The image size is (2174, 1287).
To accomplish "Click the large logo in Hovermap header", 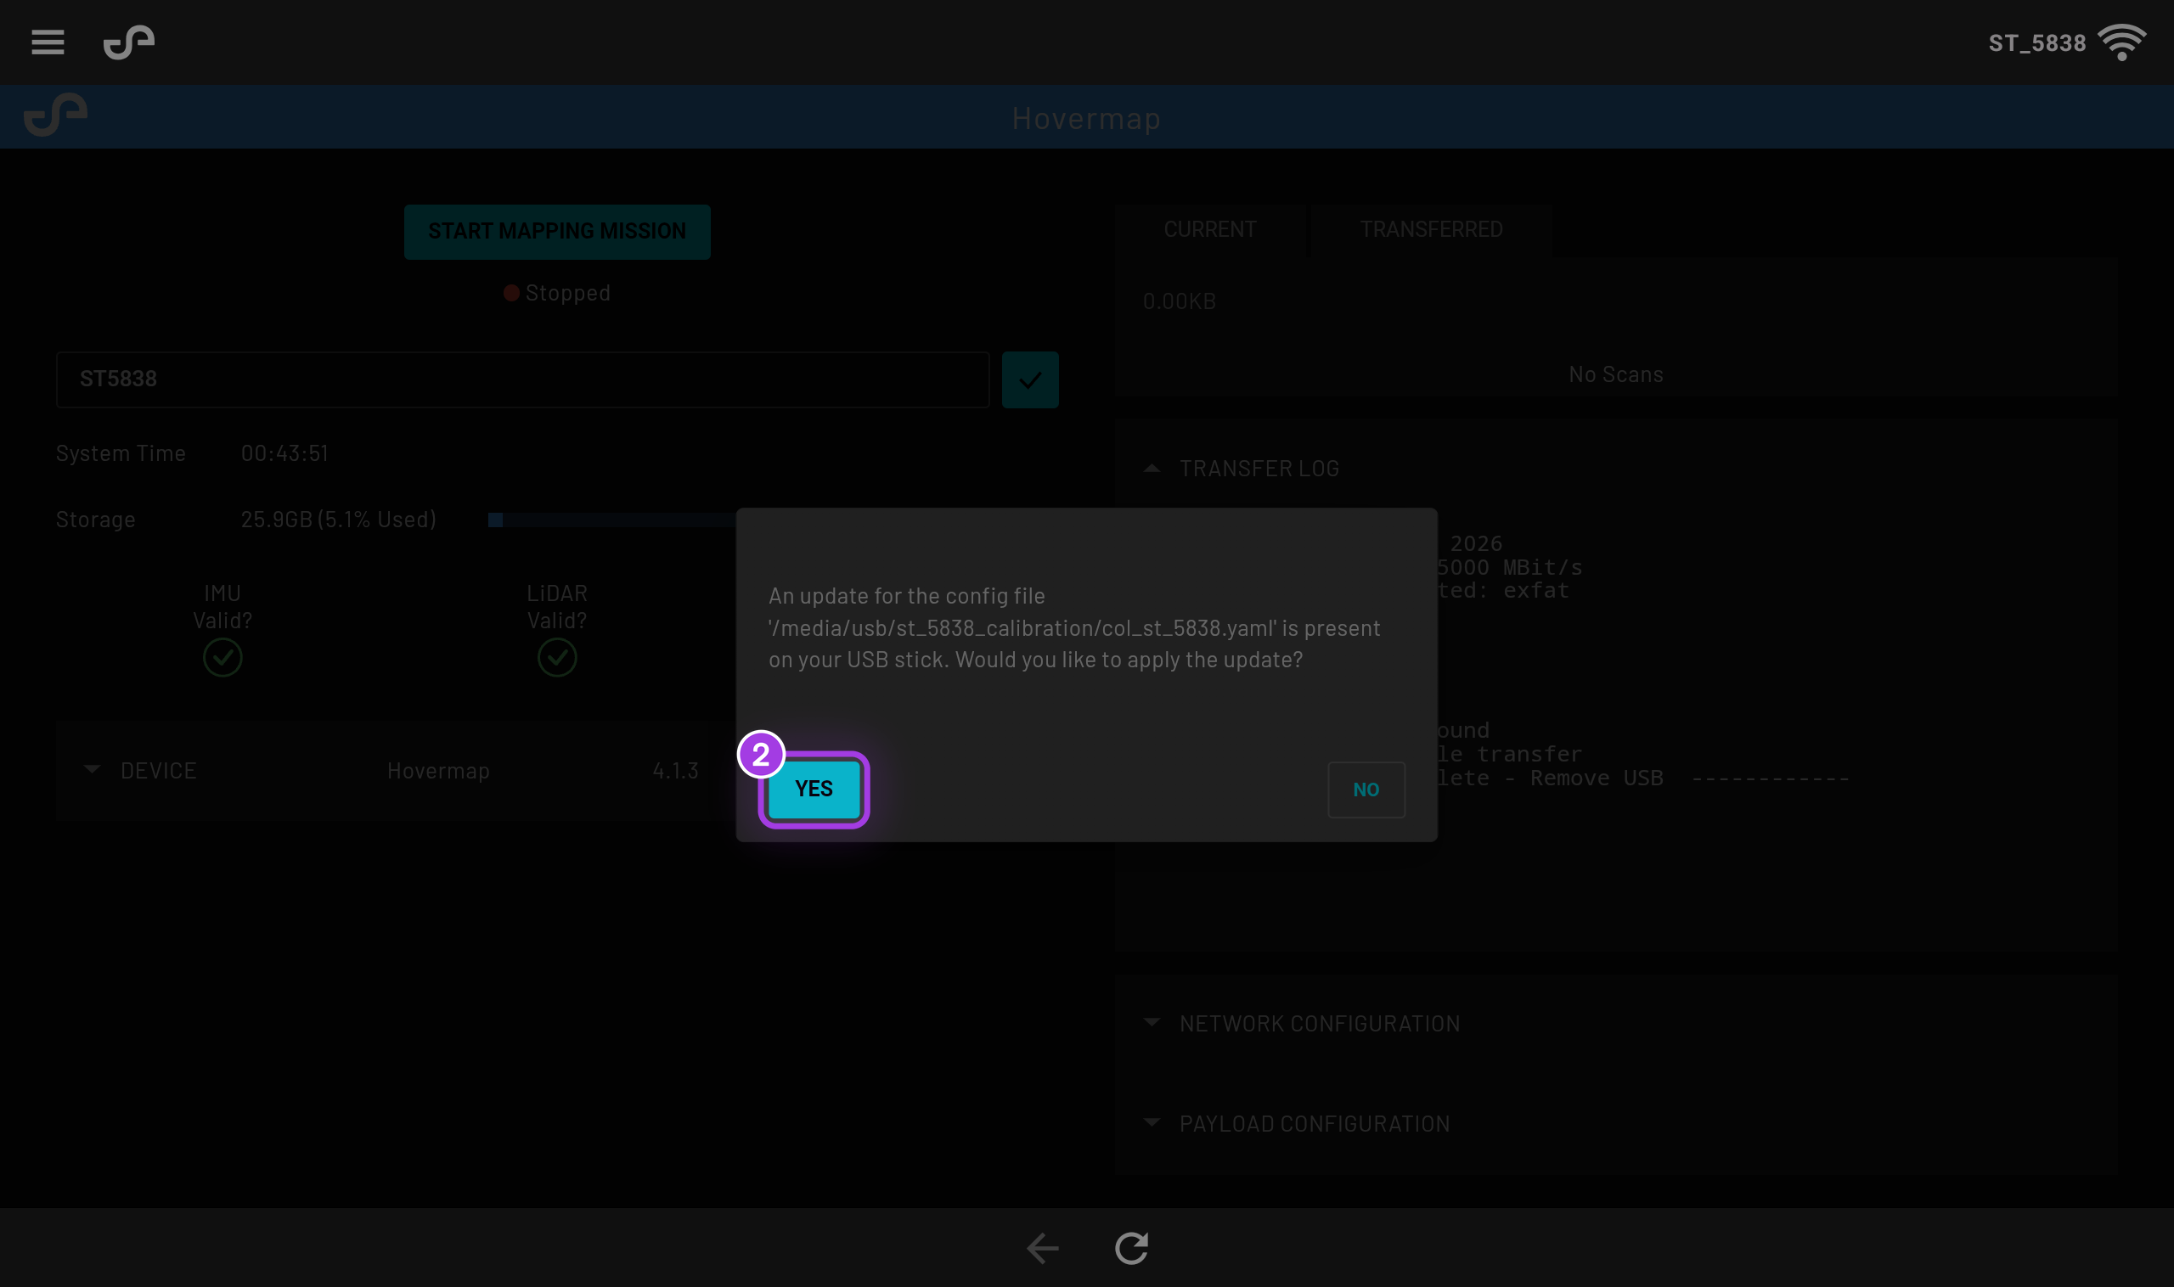I will pos(55,115).
